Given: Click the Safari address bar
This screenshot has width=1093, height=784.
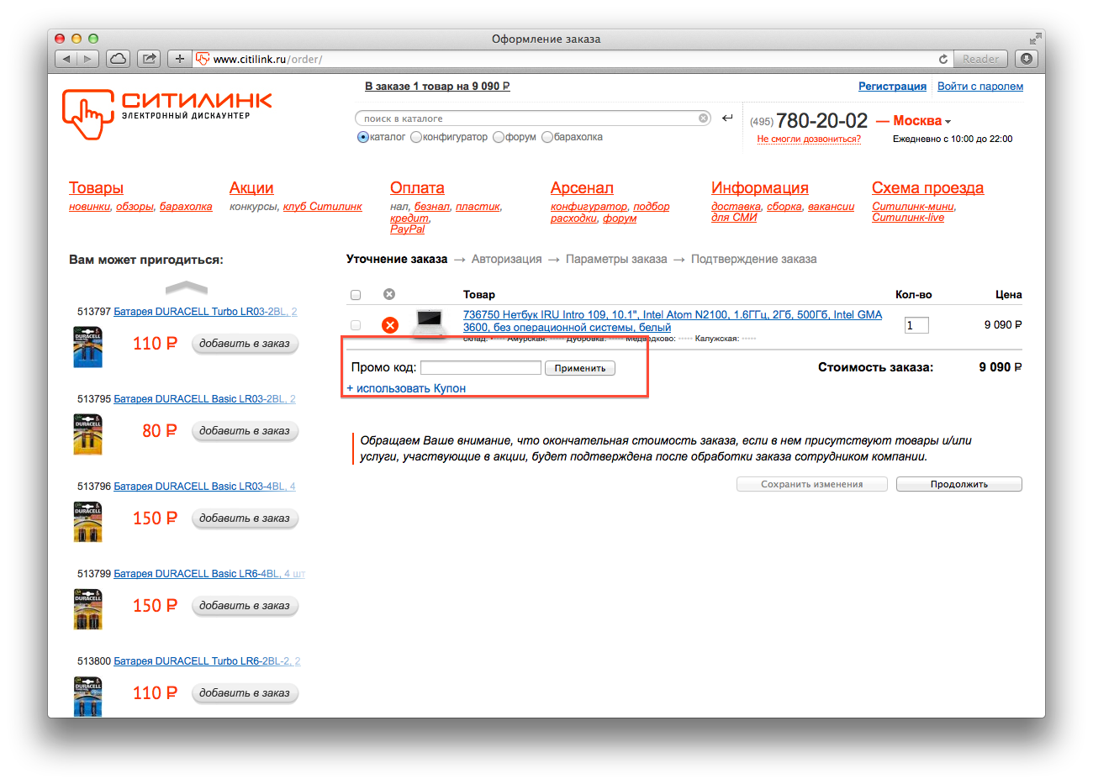Looking at the screenshot, I should click(572, 59).
